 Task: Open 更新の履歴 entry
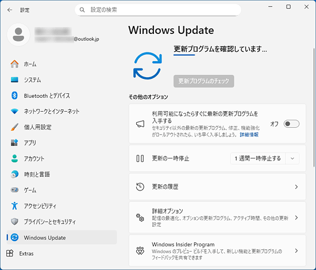click(217, 187)
